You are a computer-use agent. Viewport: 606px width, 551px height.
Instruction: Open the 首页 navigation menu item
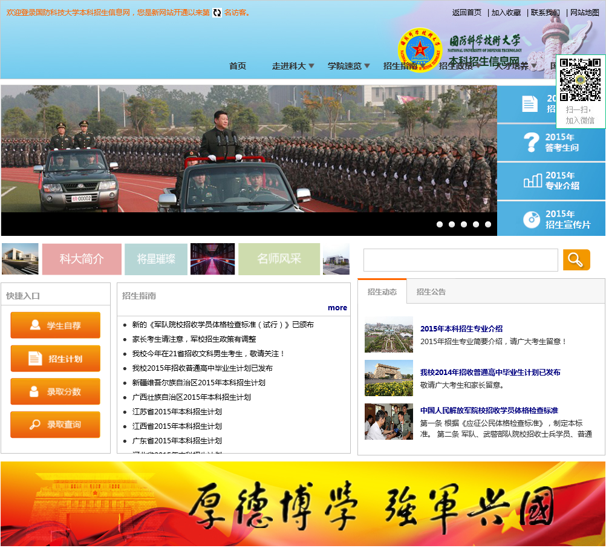(238, 66)
